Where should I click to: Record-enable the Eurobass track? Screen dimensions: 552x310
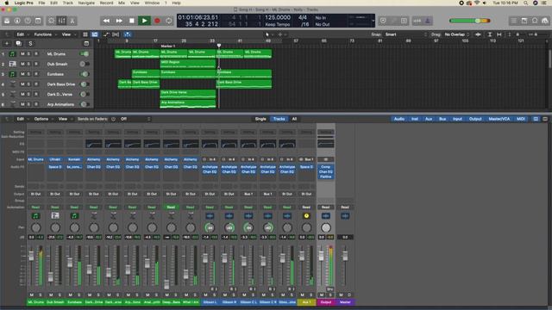pos(36,74)
